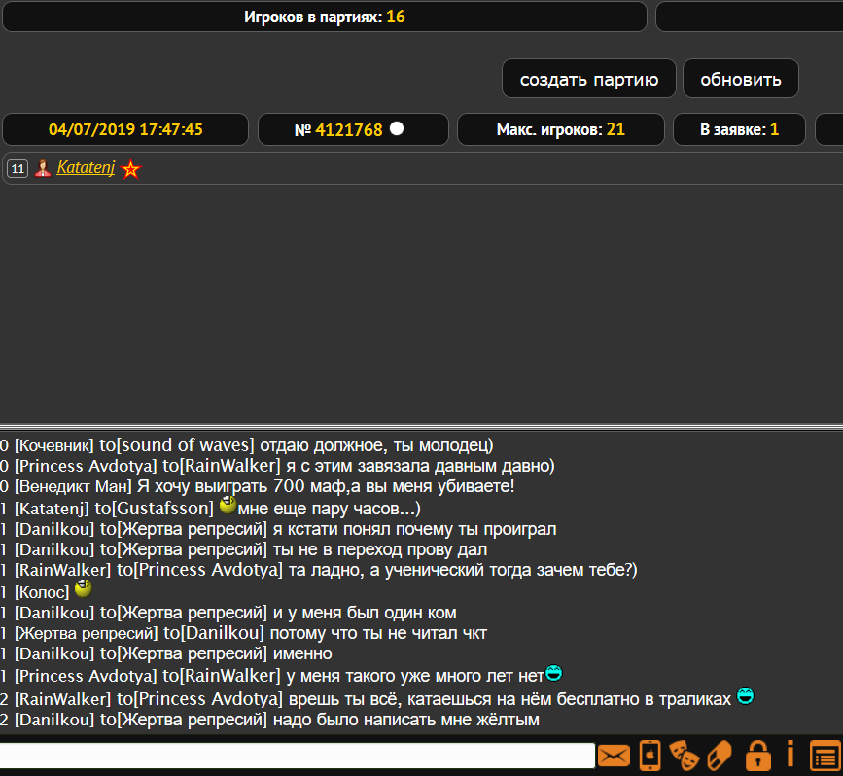Click the envelope private message icon
The image size is (843, 776).
pos(614,756)
